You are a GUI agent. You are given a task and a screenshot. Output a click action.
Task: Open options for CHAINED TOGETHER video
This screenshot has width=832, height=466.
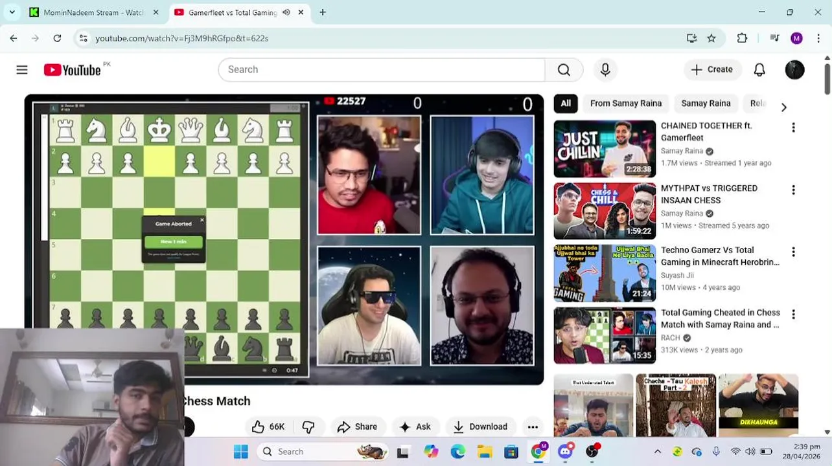pyautogui.click(x=793, y=128)
